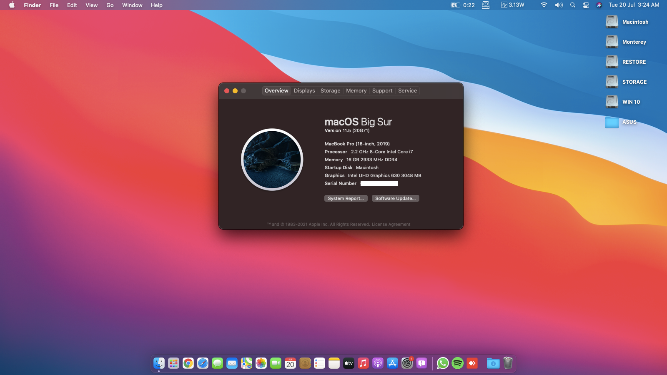Select the Monterey drive on the desktop

coord(612,42)
